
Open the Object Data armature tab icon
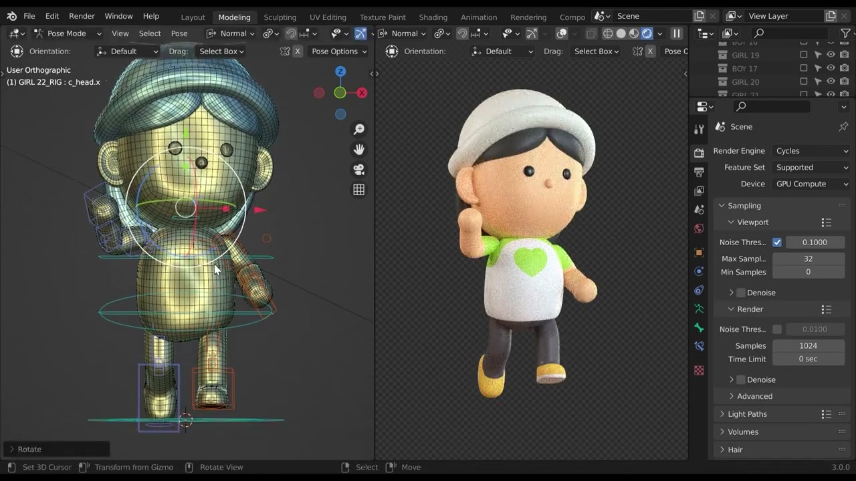(699, 309)
